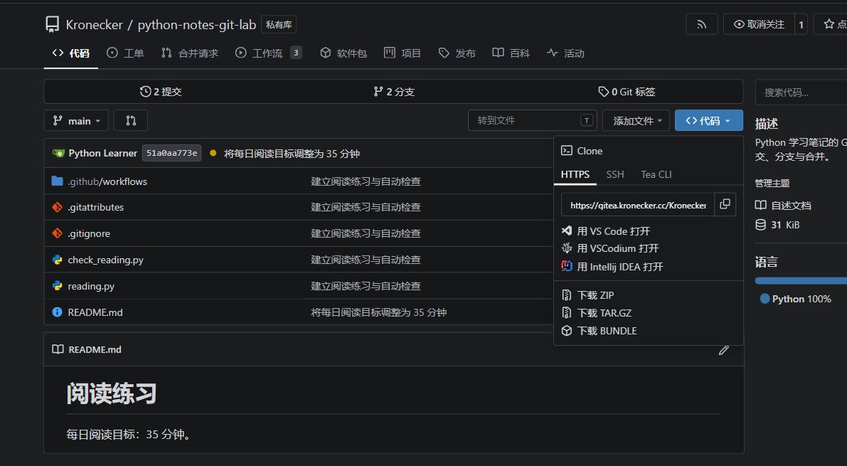
Task: Download the repository BUNDLE
Action: tap(599, 331)
